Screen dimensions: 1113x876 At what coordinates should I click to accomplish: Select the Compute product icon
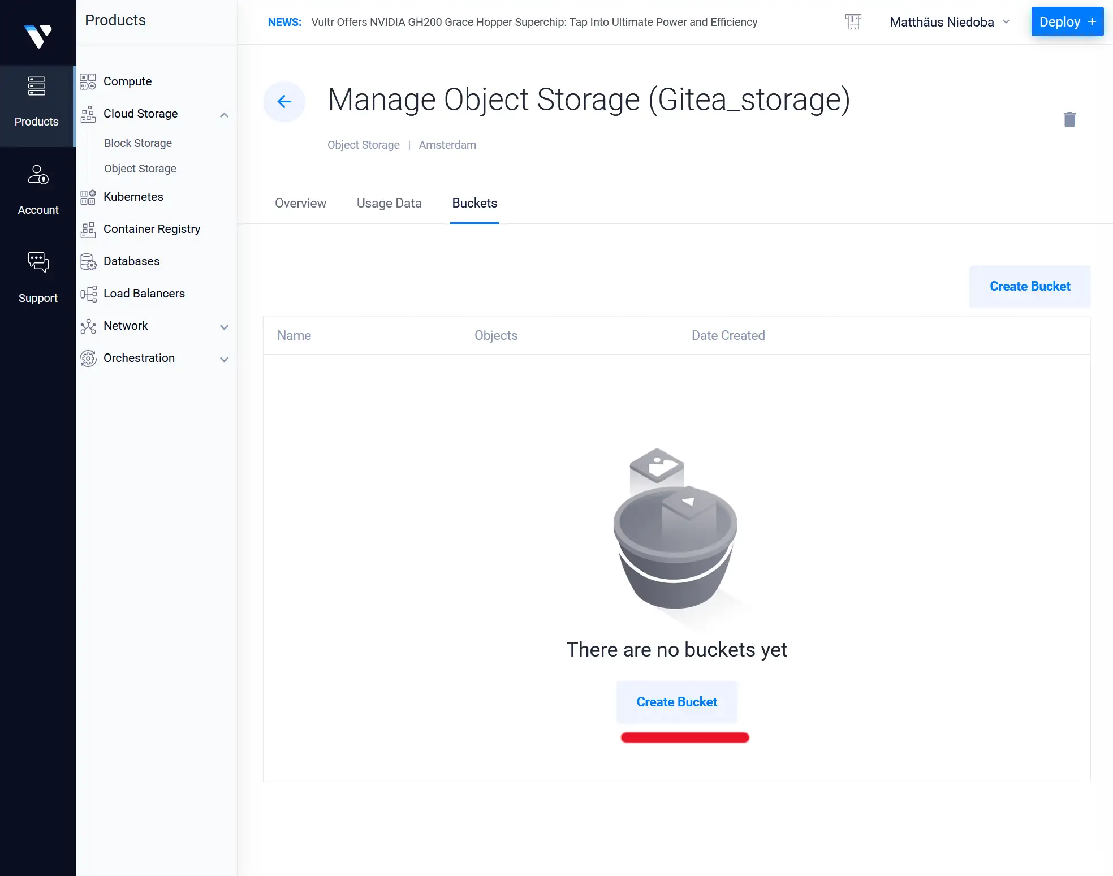(88, 81)
